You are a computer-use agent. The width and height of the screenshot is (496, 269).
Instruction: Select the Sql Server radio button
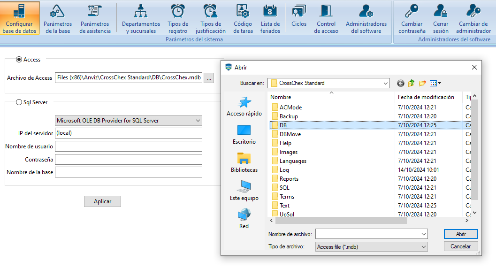click(19, 102)
